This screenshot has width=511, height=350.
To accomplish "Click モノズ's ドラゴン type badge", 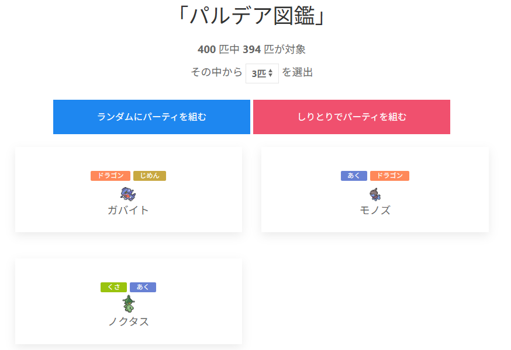I will (x=389, y=176).
